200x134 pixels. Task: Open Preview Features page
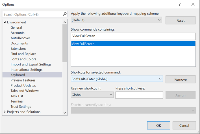click(x=23, y=80)
